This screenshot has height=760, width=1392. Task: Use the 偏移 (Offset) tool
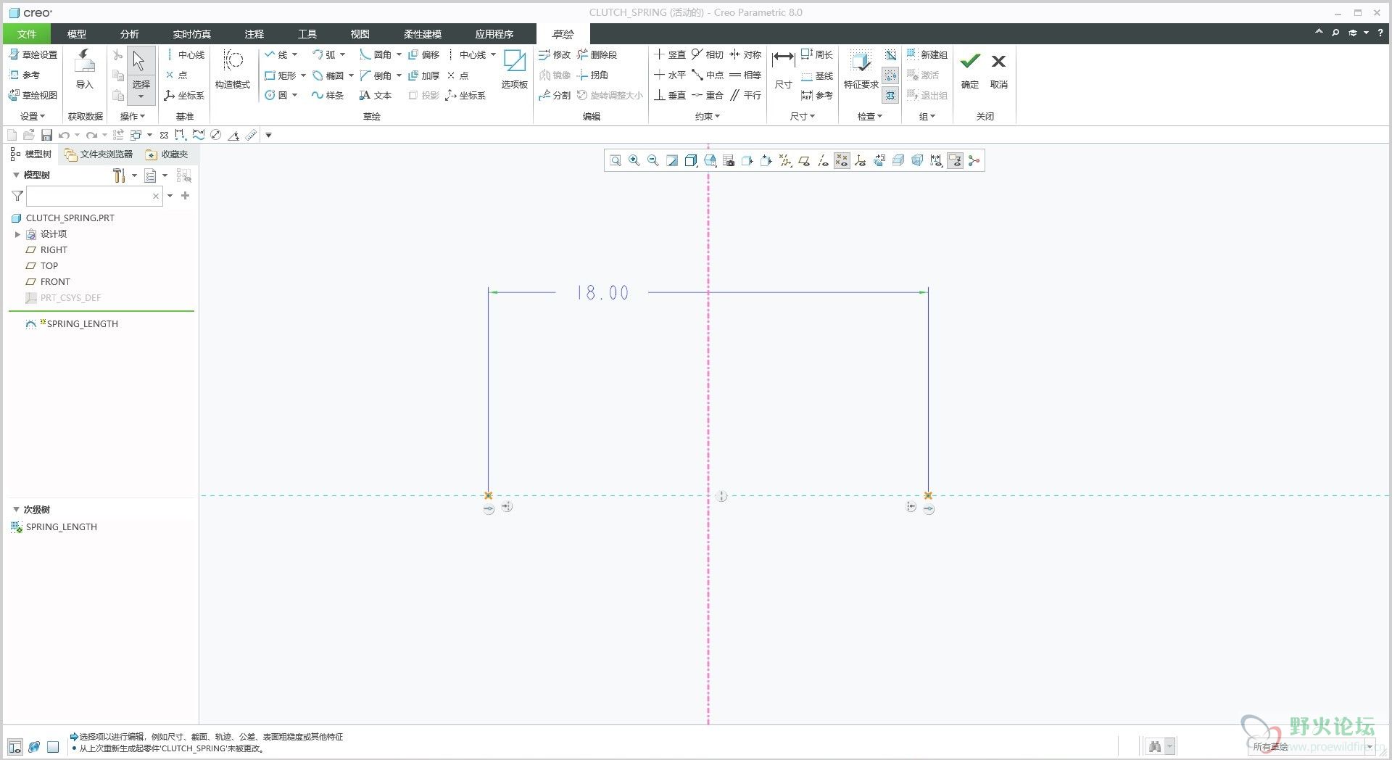click(x=424, y=54)
